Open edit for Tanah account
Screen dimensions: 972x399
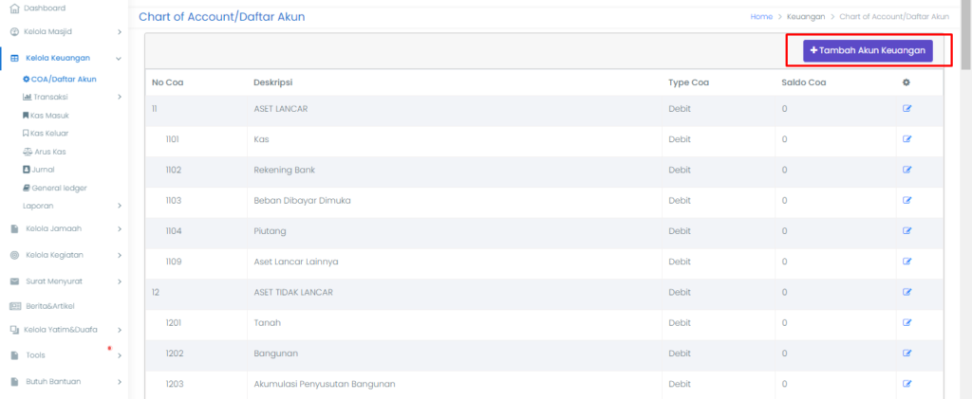click(x=907, y=322)
